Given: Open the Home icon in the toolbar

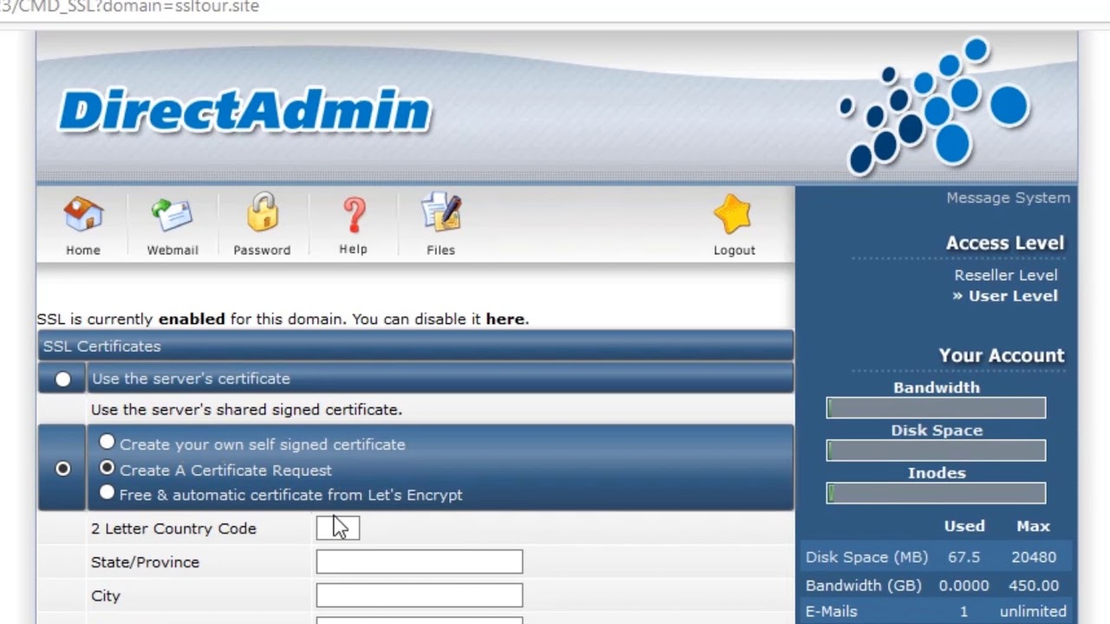Looking at the screenshot, I should [x=83, y=215].
